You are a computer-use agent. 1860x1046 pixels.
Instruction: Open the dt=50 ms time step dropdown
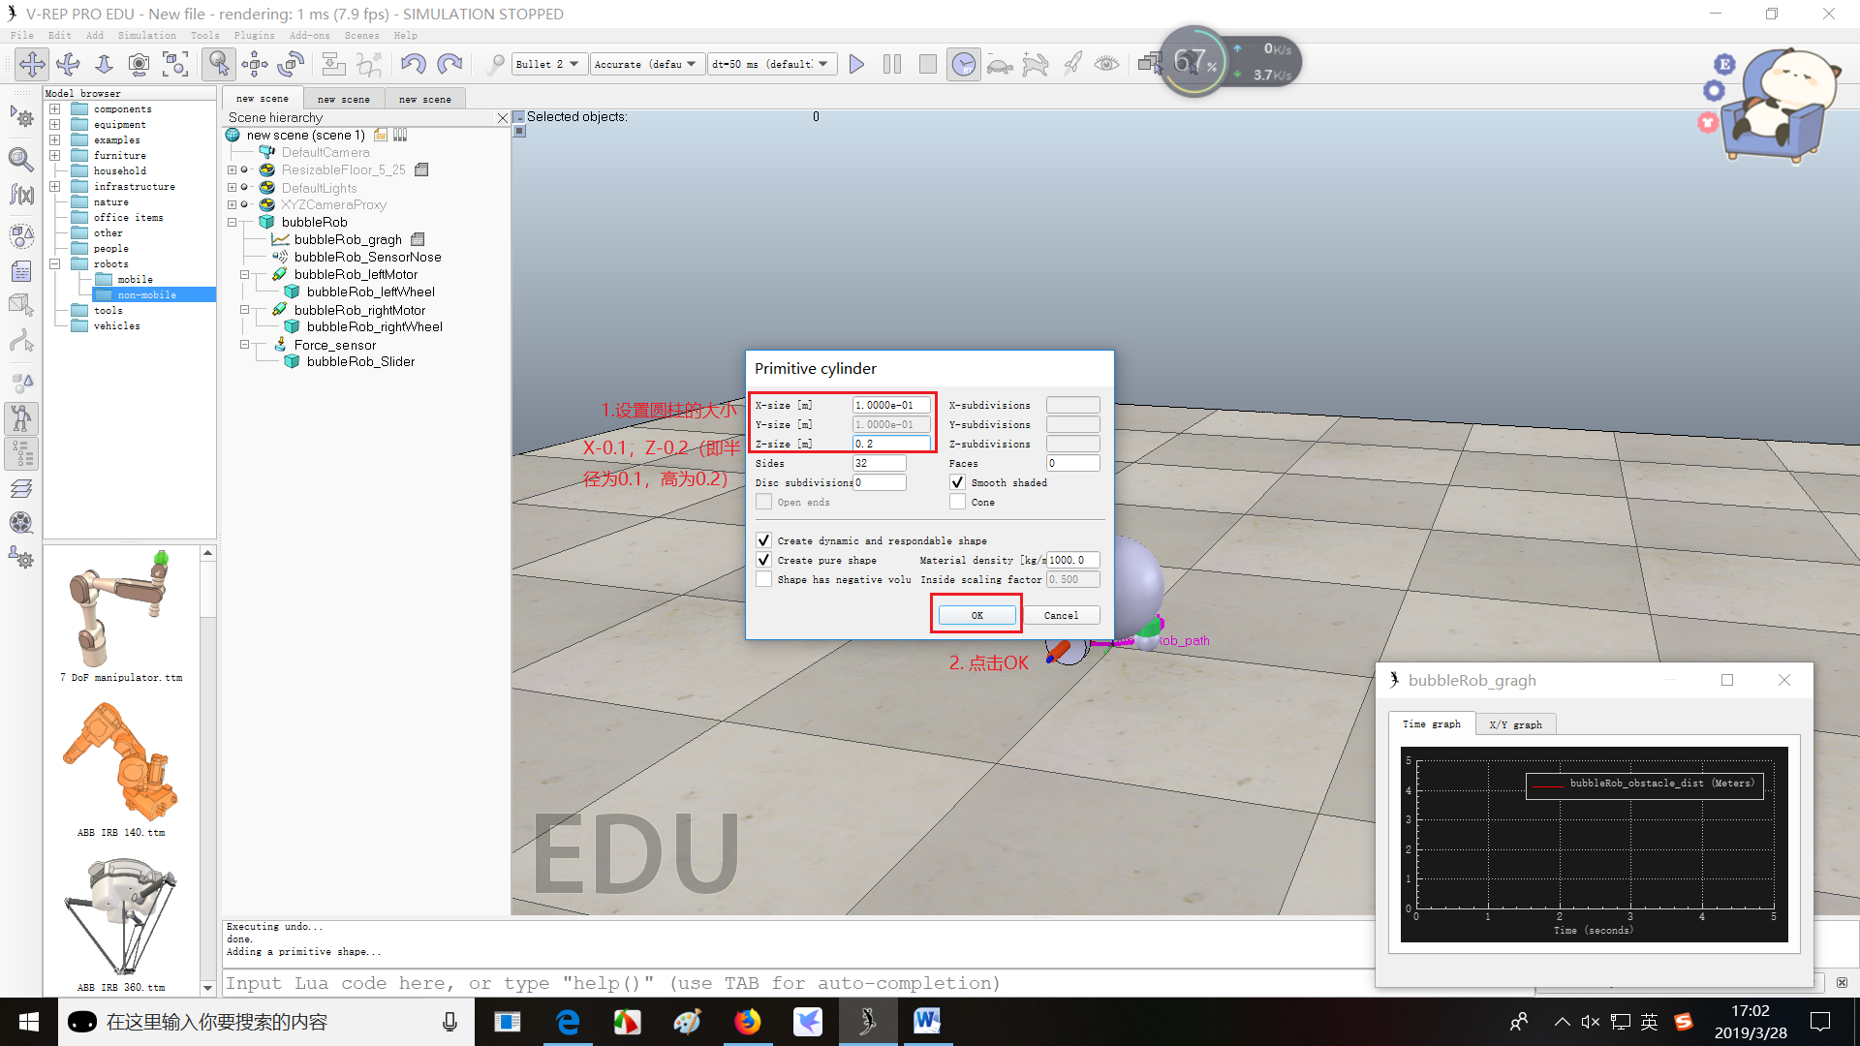click(771, 65)
